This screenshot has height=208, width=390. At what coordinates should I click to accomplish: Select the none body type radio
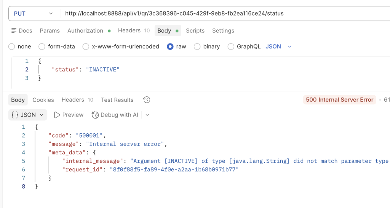pos(12,46)
